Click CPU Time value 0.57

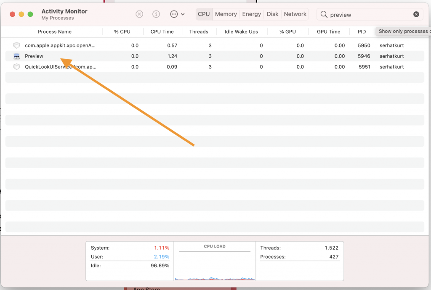[x=172, y=45]
